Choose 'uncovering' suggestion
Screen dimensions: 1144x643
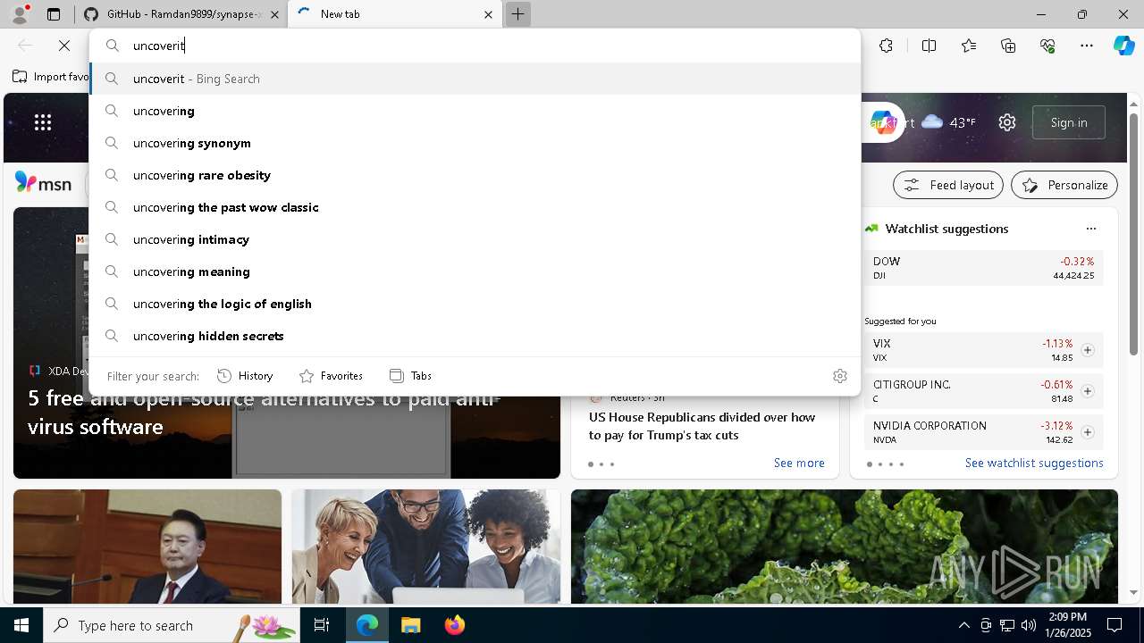(x=475, y=111)
